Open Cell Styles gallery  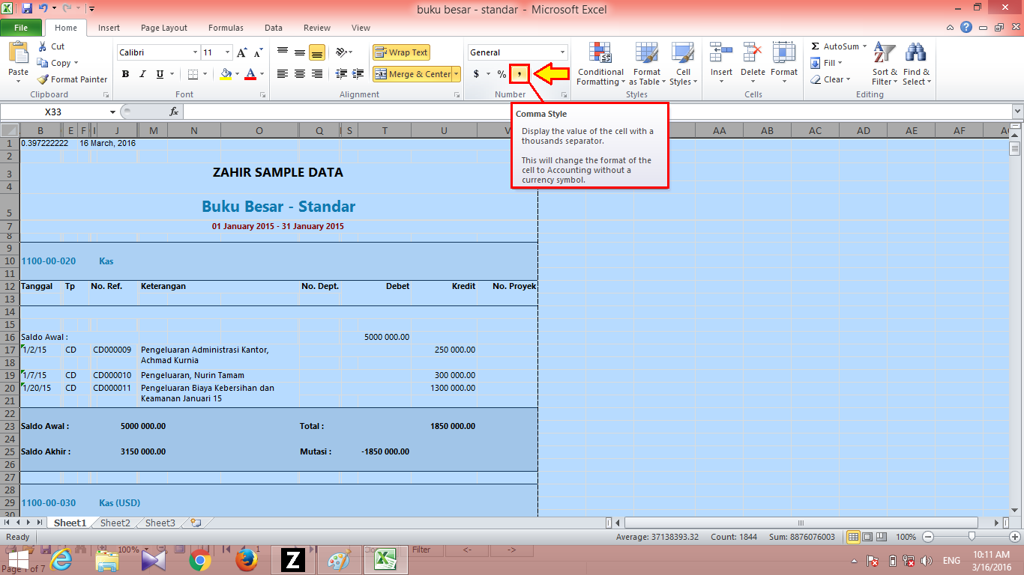coord(683,64)
